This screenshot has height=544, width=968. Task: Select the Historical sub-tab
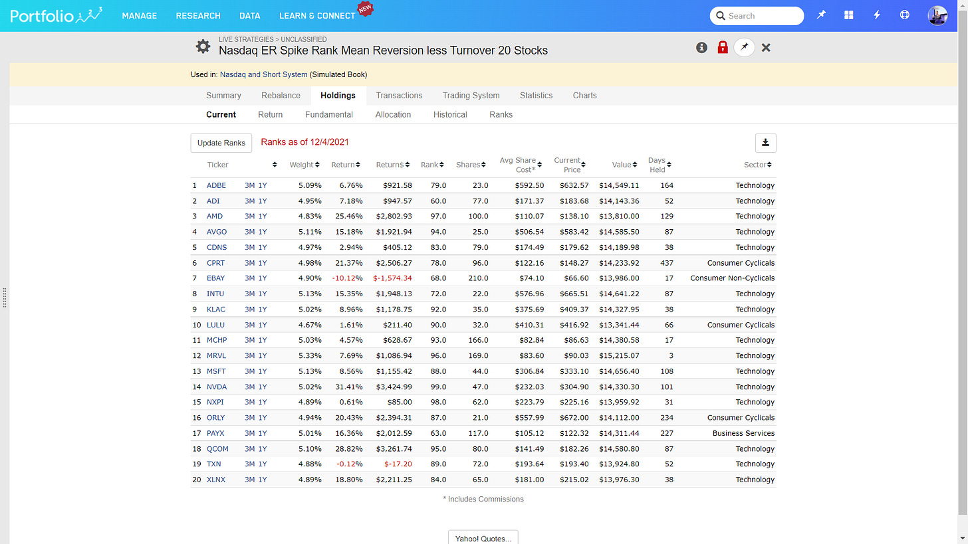click(x=450, y=114)
